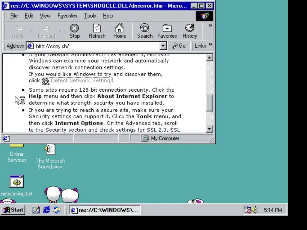Show more toolbar buttons chevron
Screen dimensions: 307x230
tap(210, 26)
